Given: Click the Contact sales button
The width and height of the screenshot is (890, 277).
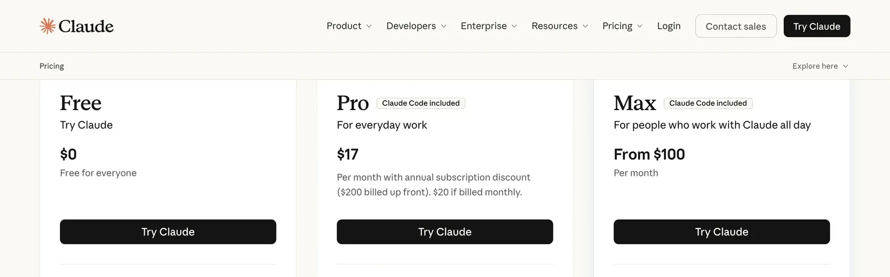Looking at the screenshot, I should (x=735, y=26).
